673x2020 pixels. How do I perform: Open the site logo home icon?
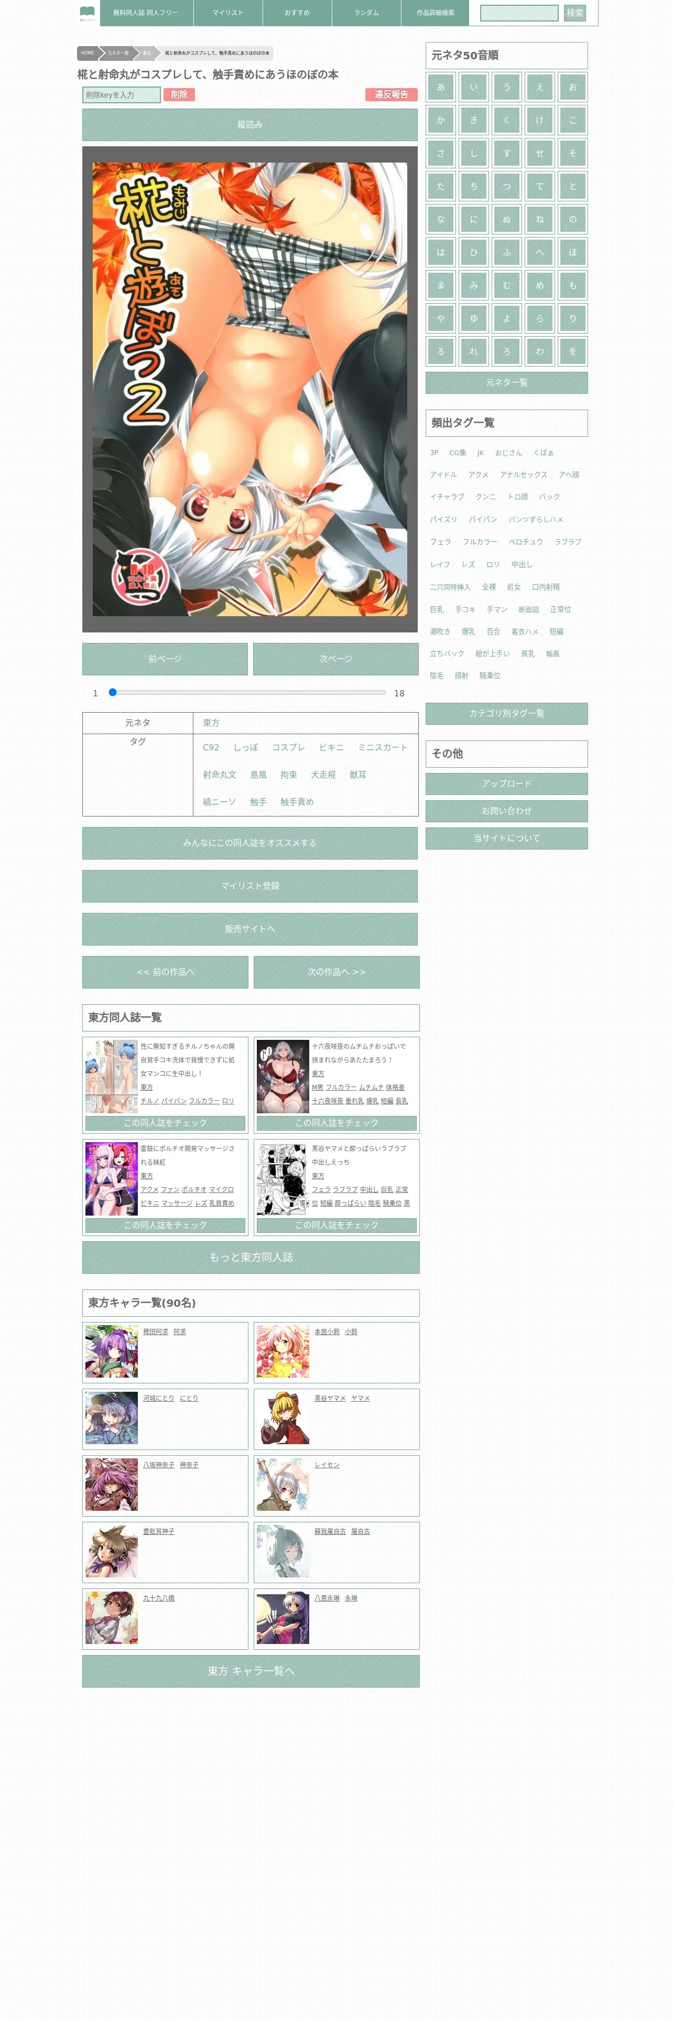pos(87,13)
